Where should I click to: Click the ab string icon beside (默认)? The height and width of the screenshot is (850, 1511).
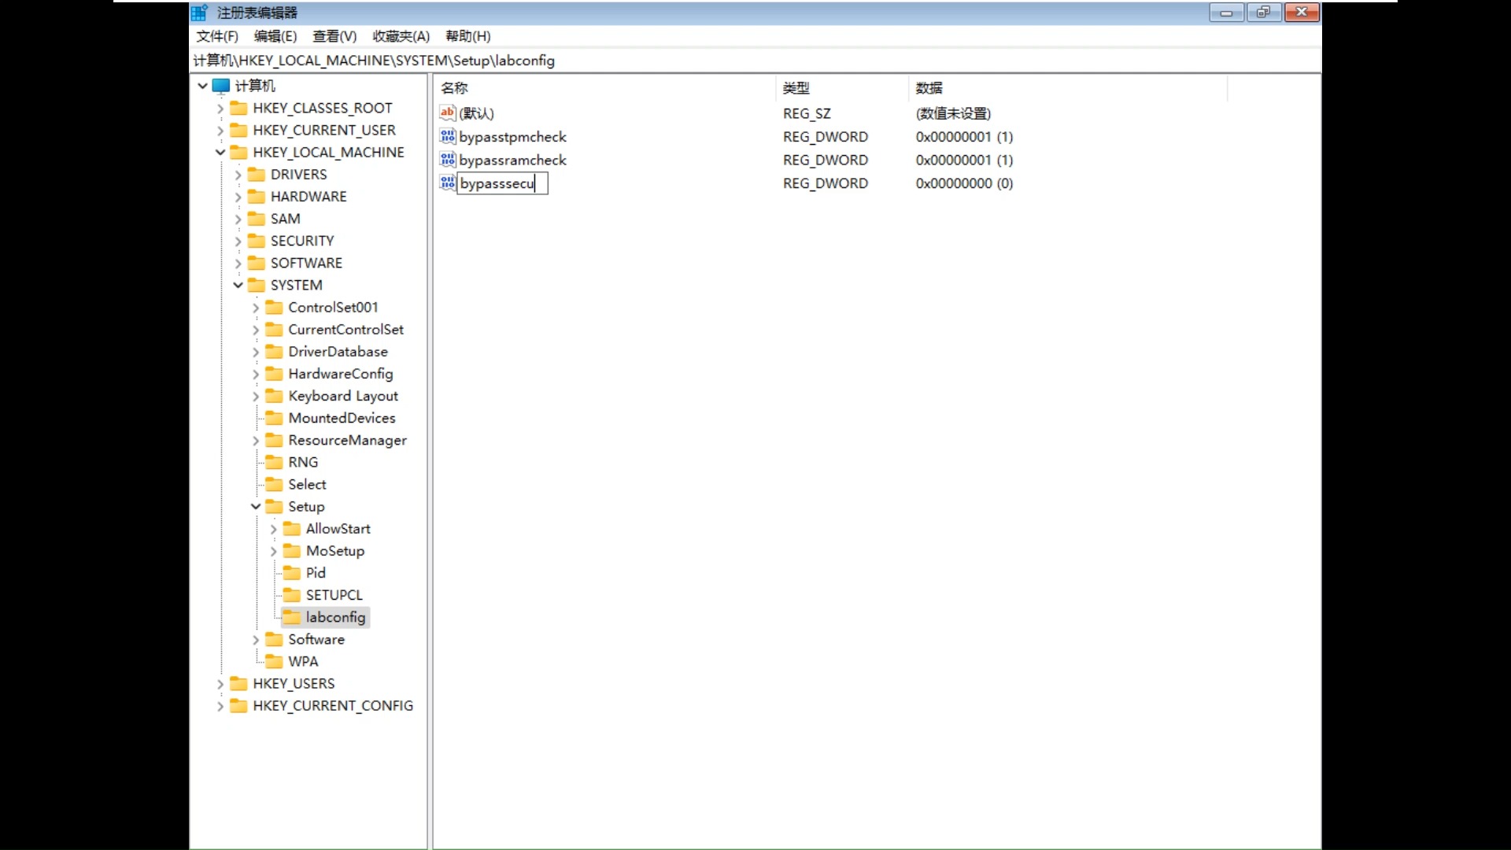pyautogui.click(x=446, y=113)
